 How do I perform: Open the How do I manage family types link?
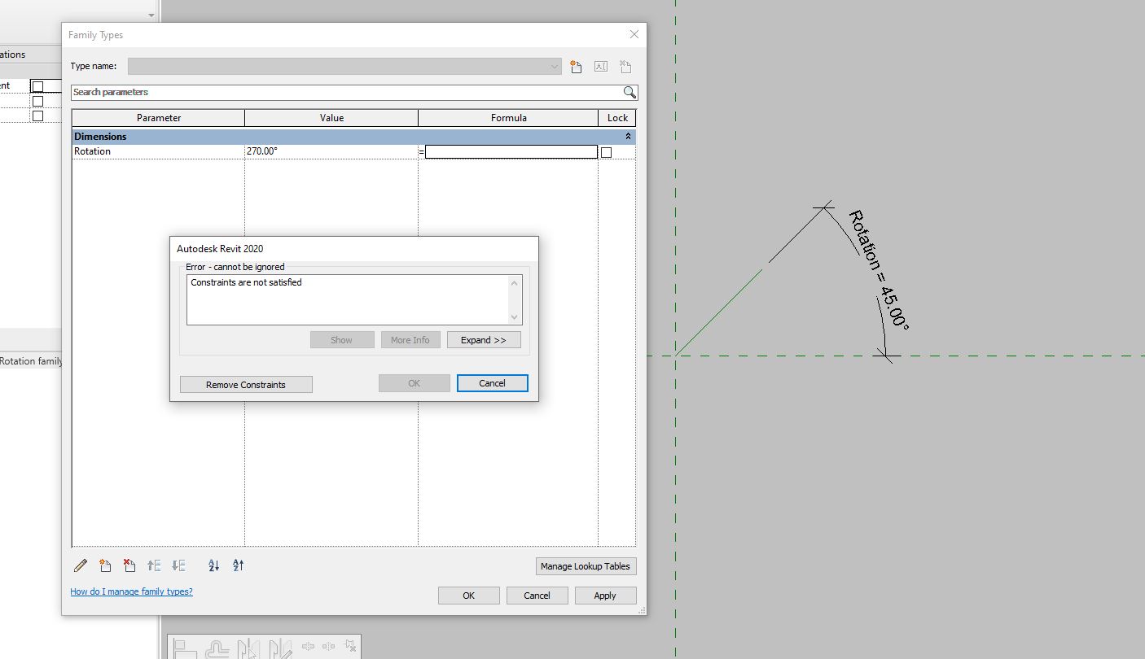131,591
